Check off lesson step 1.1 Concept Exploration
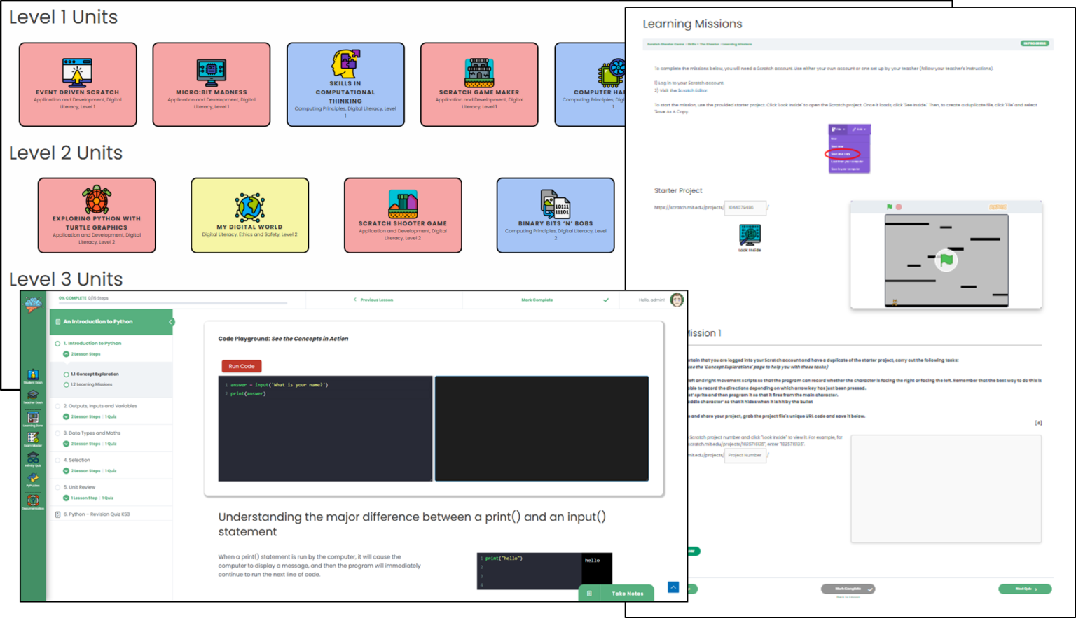 66,374
